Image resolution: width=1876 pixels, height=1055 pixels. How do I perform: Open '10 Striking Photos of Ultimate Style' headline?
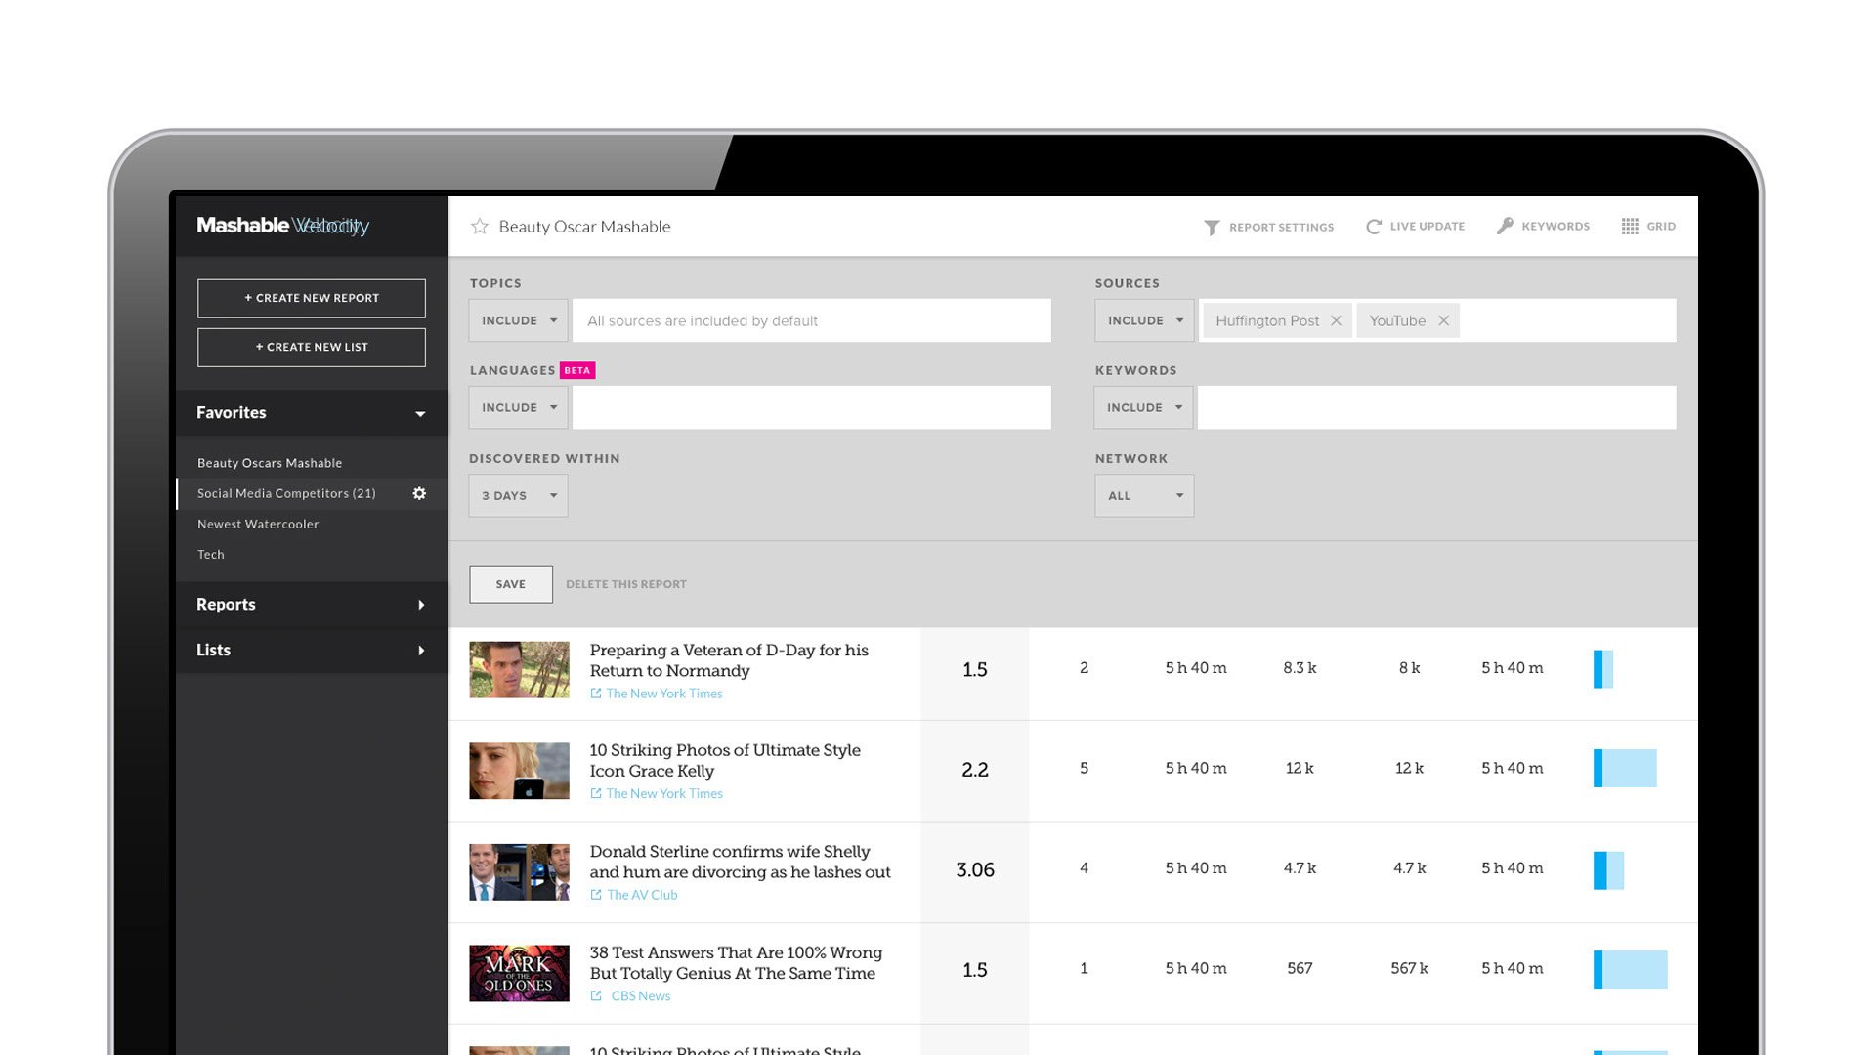tap(725, 761)
